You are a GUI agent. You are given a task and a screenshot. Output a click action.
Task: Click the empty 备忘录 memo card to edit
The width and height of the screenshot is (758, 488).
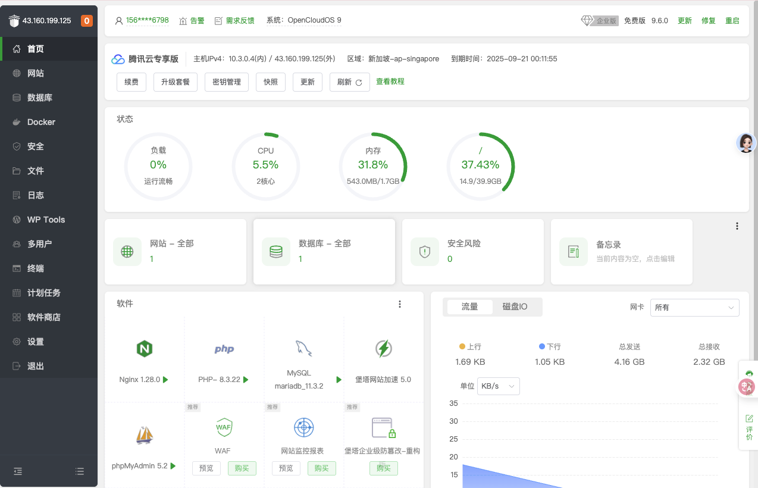(x=622, y=251)
